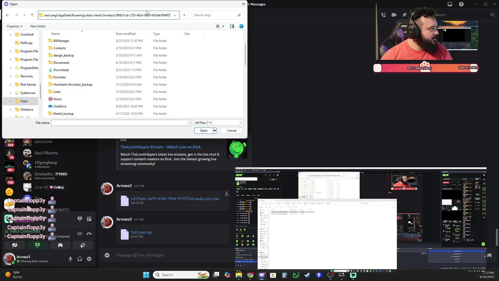Start an activity with gamepad icon
Screen dimensions: 499x281
[60, 245]
